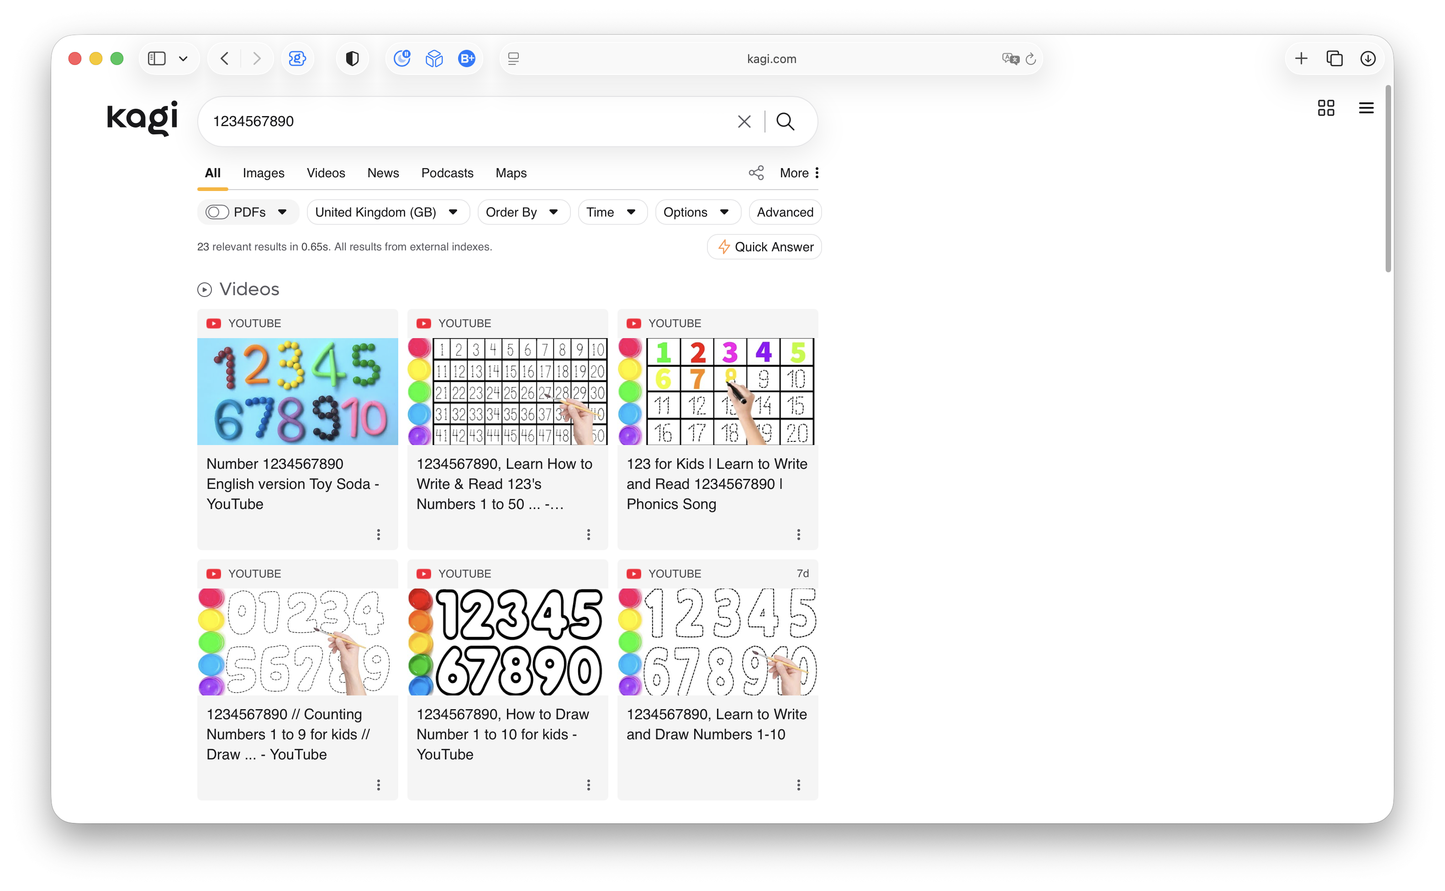
Task: Switch to the Podcasts tab
Action: click(x=447, y=173)
